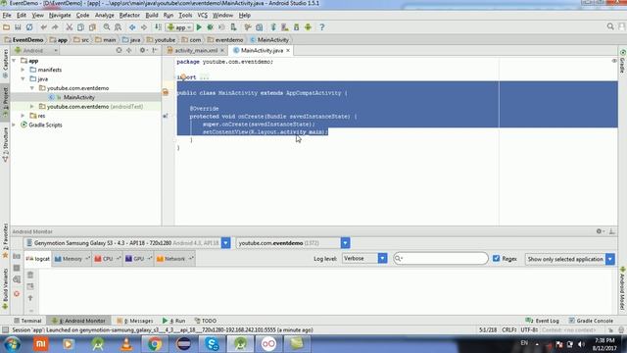Click the scroll from source icon
This screenshot has height=353, width=627.
[119, 50]
